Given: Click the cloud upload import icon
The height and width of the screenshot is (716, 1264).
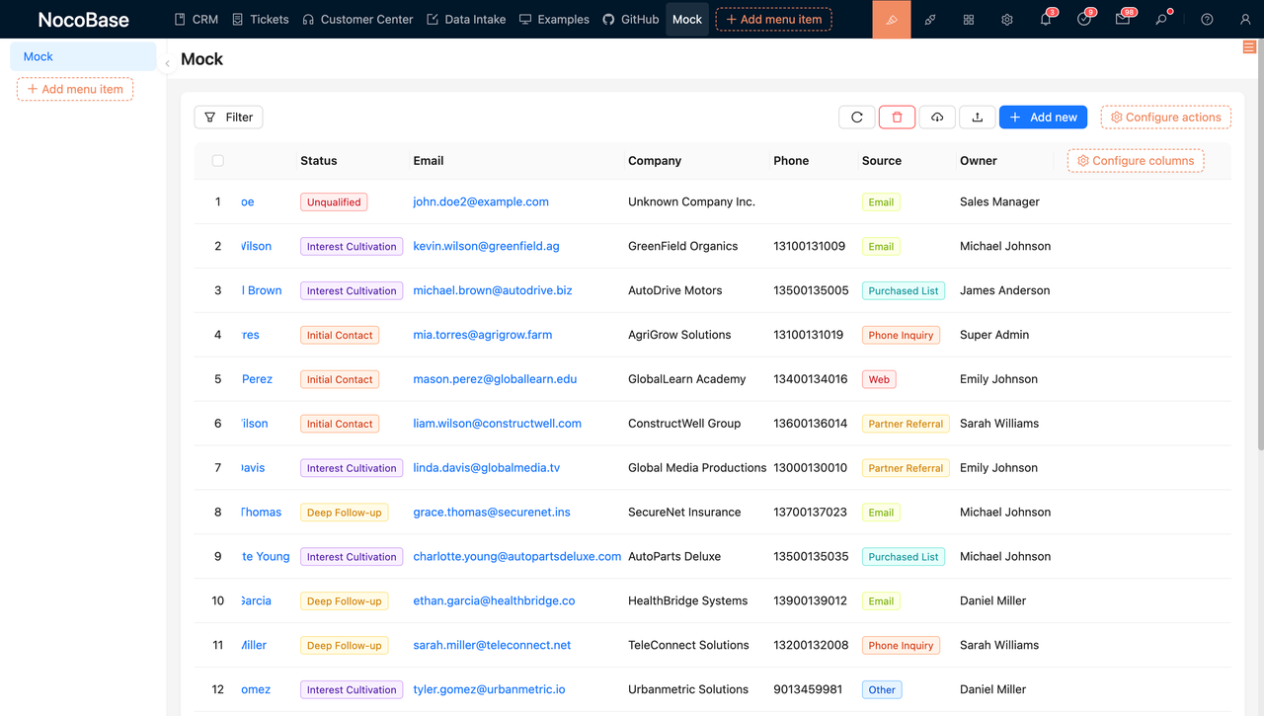Looking at the screenshot, I should (x=937, y=118).
